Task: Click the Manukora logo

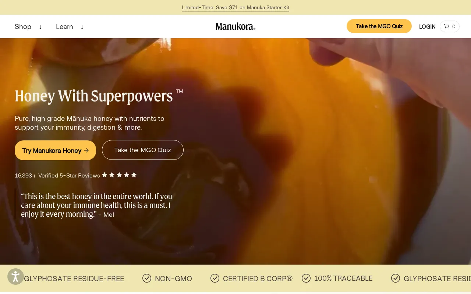Action: pyautogui.click(x=235, y=26)
